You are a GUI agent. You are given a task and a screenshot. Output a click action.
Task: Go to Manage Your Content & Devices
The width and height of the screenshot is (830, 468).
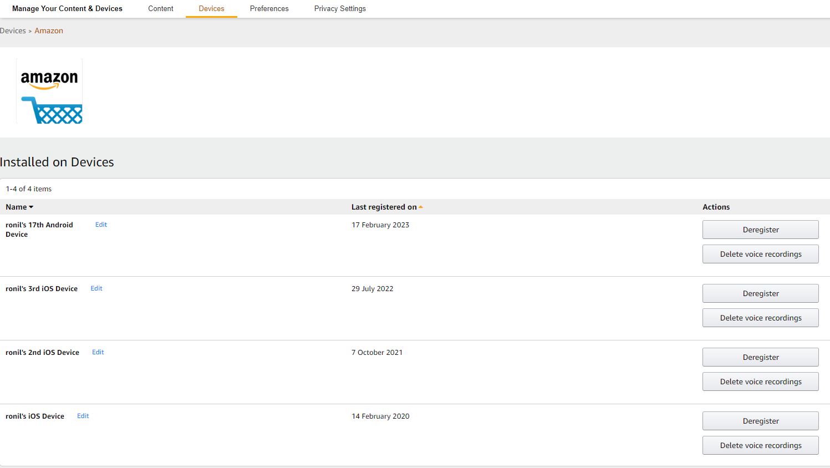tap(67, 9)
